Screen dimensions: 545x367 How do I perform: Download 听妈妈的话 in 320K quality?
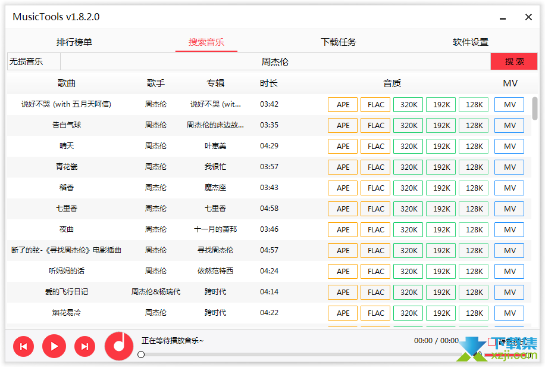(x=408, y=272)
